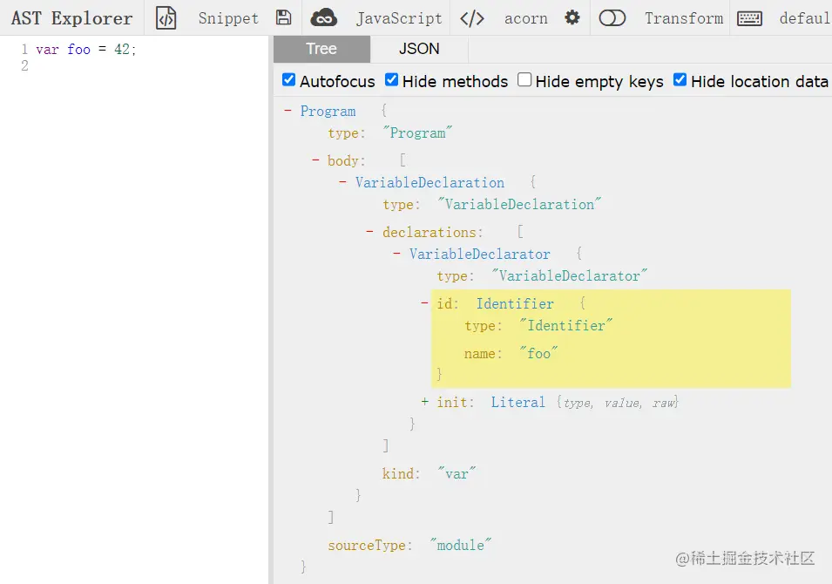The height and width of the screenshot is (584, 832).
Task: Click the "VariableDeclarator" type string value
Action: pos(570,276)
